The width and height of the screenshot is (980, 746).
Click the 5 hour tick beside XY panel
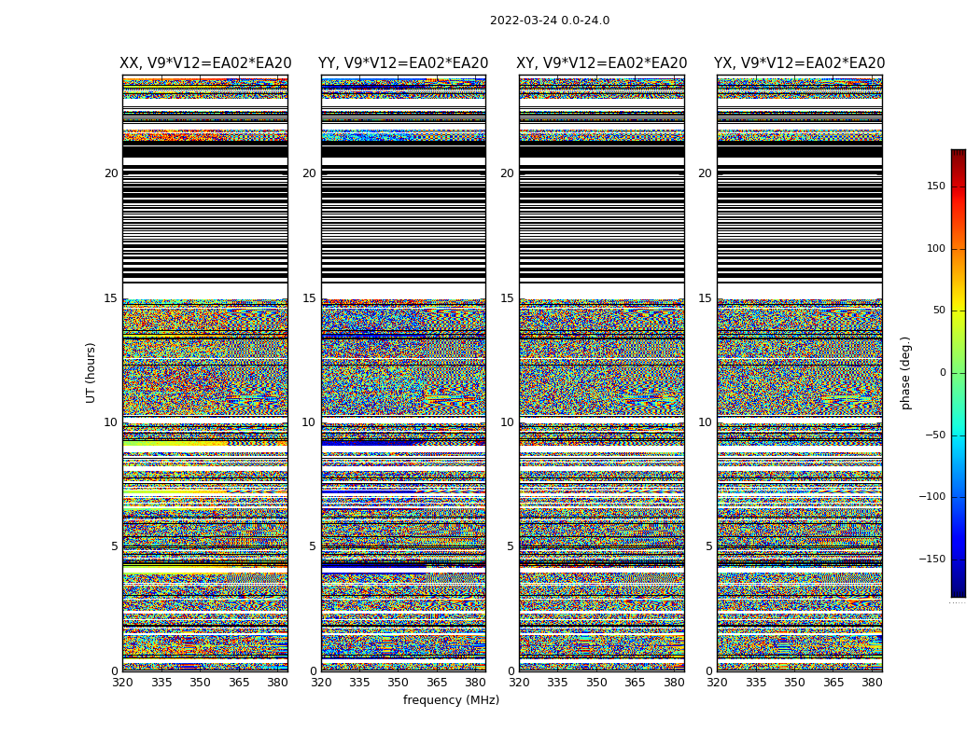pos(511,546)
